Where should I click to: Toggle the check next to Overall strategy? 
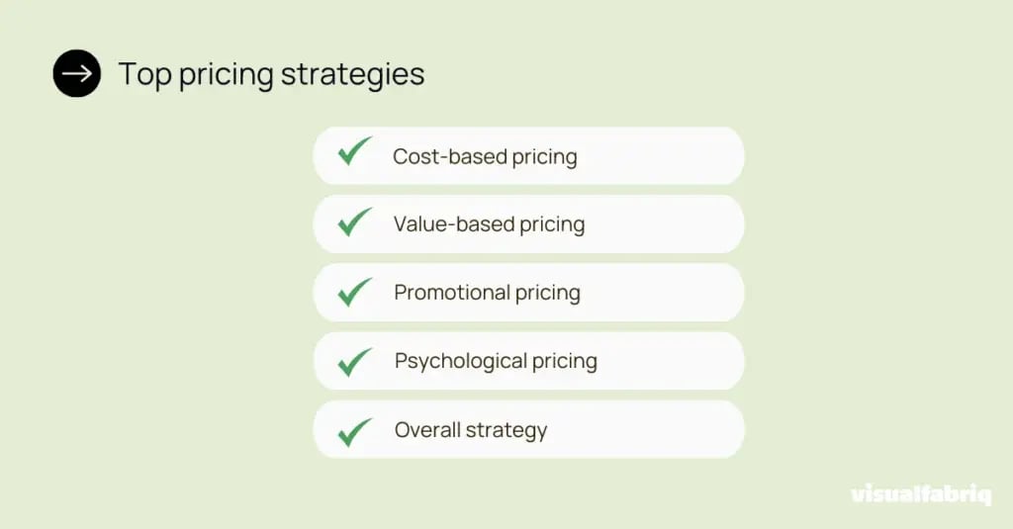[x=355, y=432]
